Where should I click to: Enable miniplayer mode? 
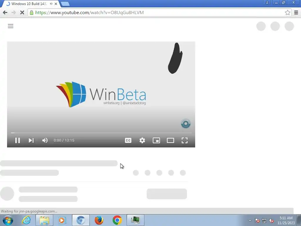pyautogui.click(x=156, y=140)
